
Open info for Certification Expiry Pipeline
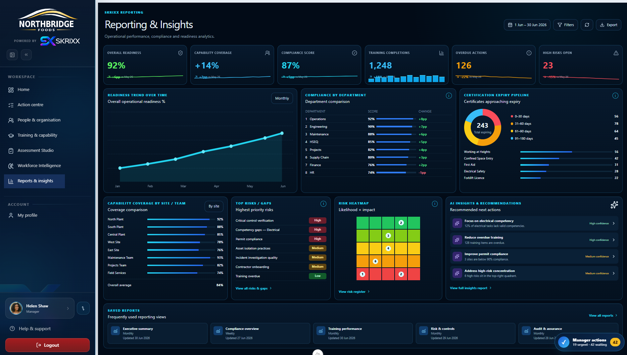click(x=615, y=96)
